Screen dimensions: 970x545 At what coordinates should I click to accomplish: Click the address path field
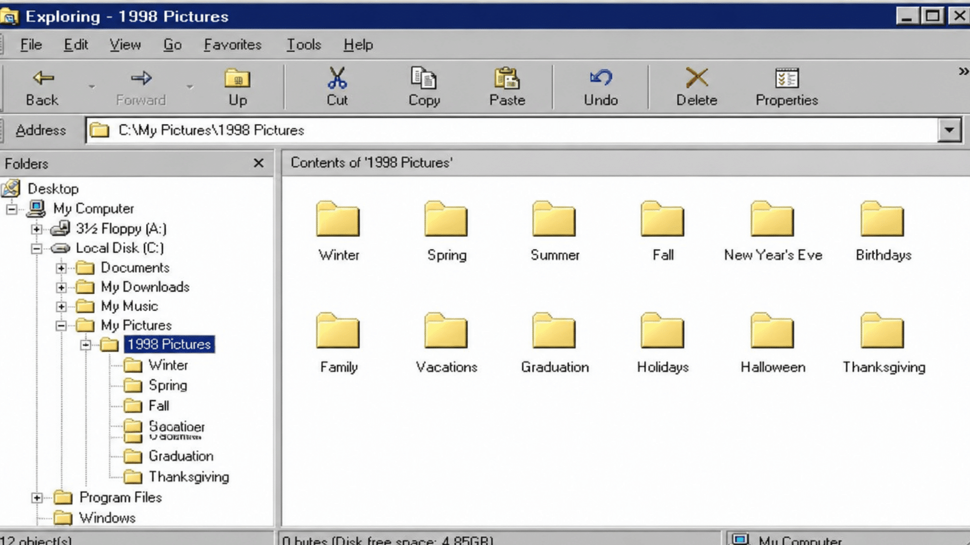(511, 130)
